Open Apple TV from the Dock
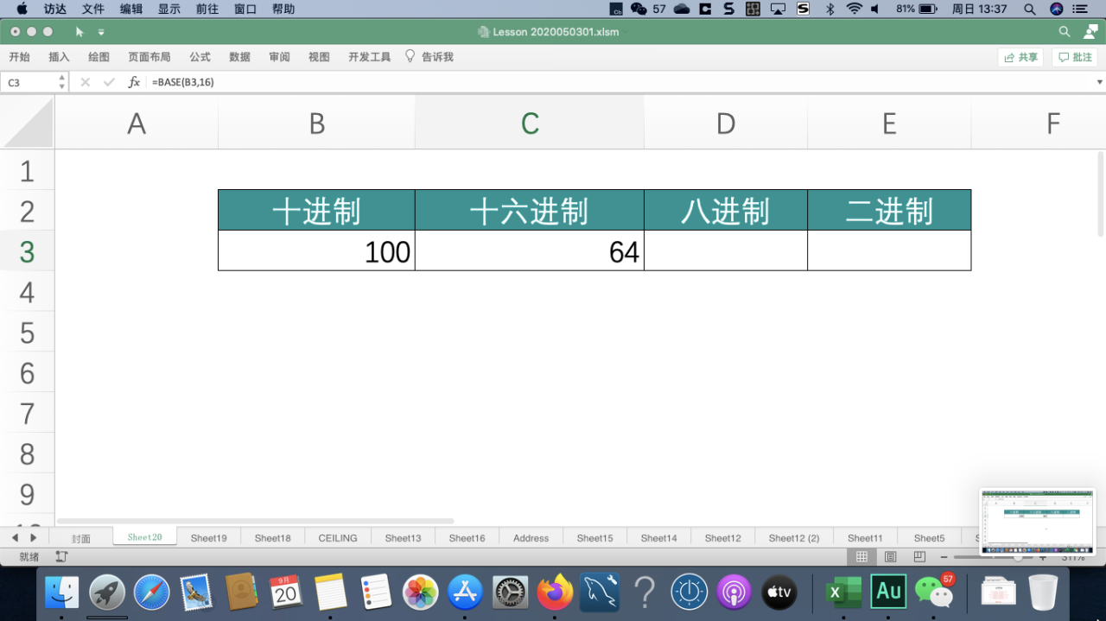The image size is (1106, 621). 779,592
